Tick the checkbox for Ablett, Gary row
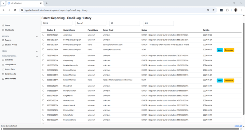Image resolution: width=245 pixels, height=130 pixels. tap(43, 35)
